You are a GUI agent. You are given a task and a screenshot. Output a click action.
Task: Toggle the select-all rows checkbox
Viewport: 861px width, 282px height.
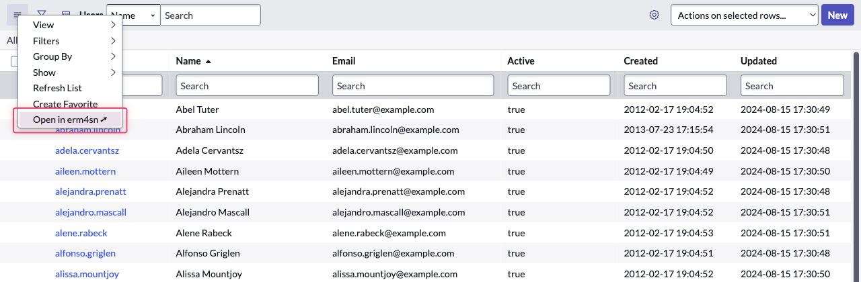(x=14, y=61)
